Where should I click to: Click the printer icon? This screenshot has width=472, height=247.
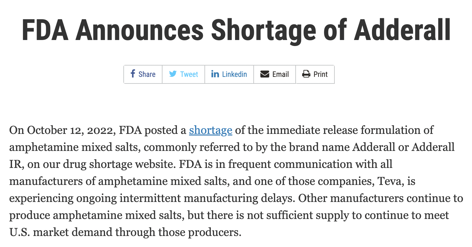(306, 74)
